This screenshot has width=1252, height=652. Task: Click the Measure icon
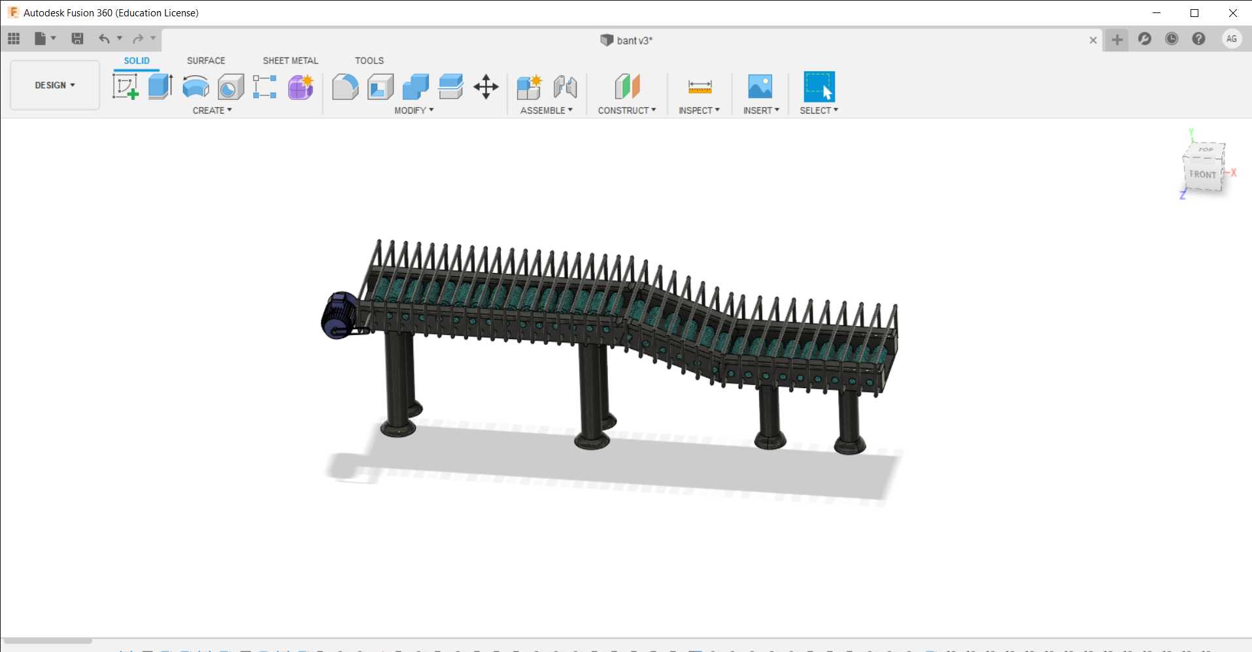(x=700, y=86)
